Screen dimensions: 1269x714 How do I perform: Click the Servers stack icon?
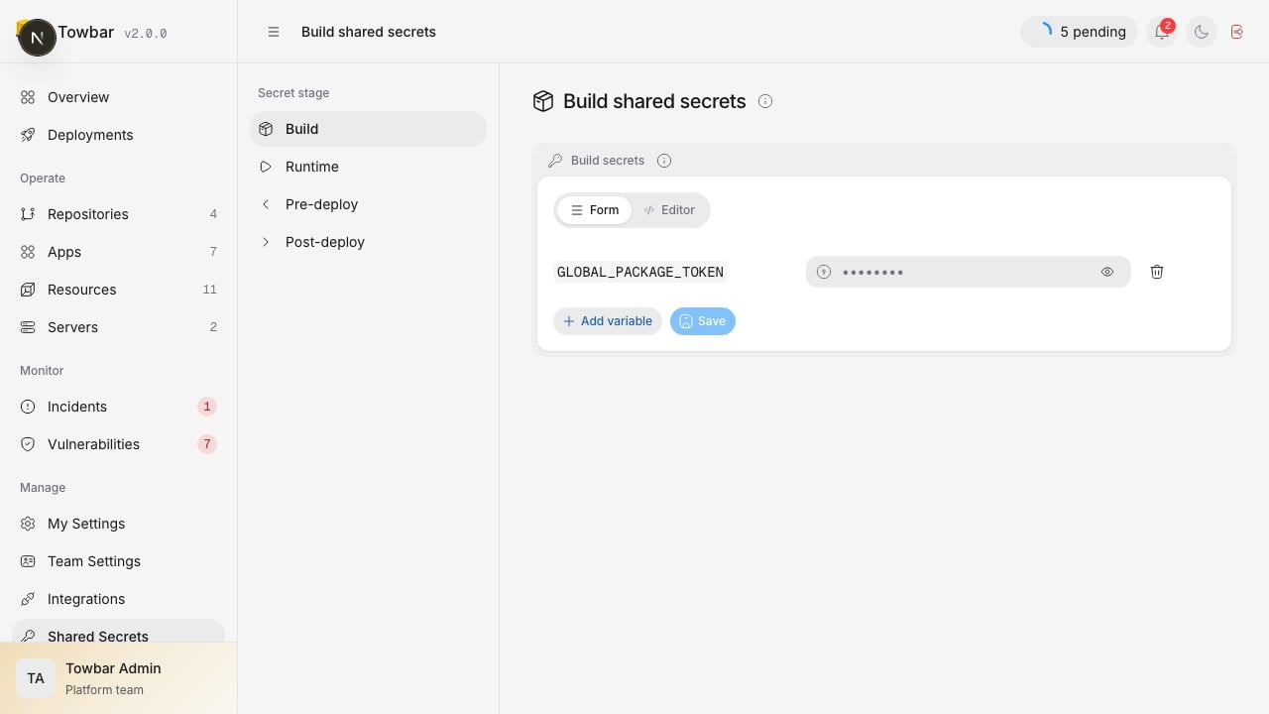(28, 327)
